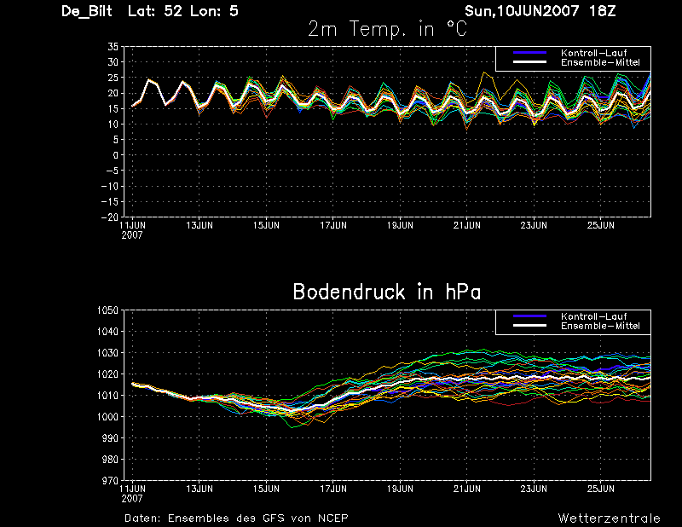Click 17JUN tick on pressure chart axis
This screenshot has width=682, height=527.
(x=333, y=489)
